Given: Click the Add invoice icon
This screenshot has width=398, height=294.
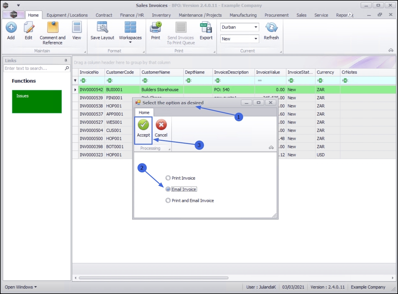Looking at the screenshot, I should [11, 28].
